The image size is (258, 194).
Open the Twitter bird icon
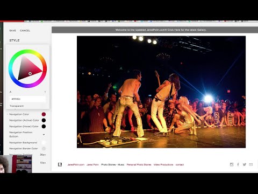click(245, 164)
